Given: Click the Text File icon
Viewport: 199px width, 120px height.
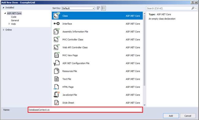Looking at the screenshot, I should pyautogui.click(x=56, y=79).
